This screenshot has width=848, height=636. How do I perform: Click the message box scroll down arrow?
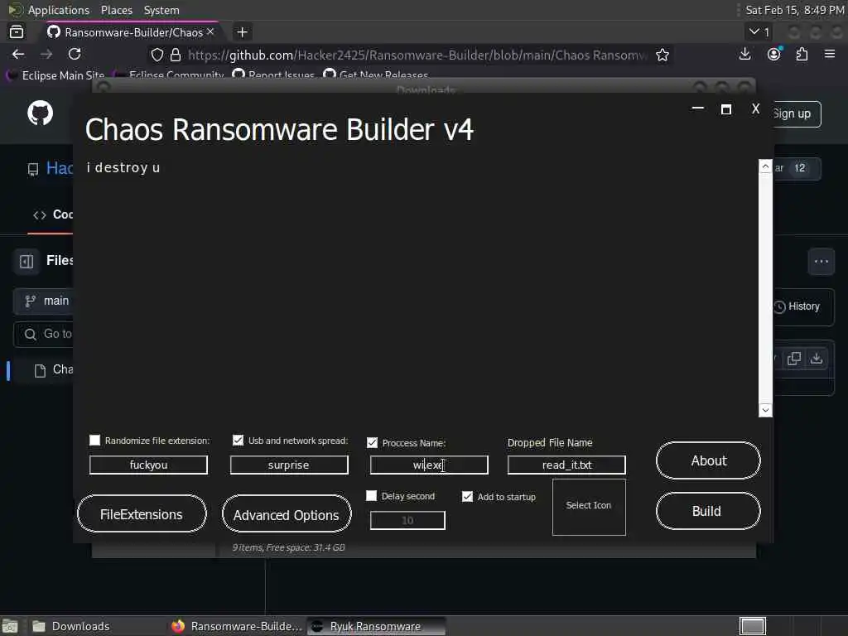click(x=765, y=410)
